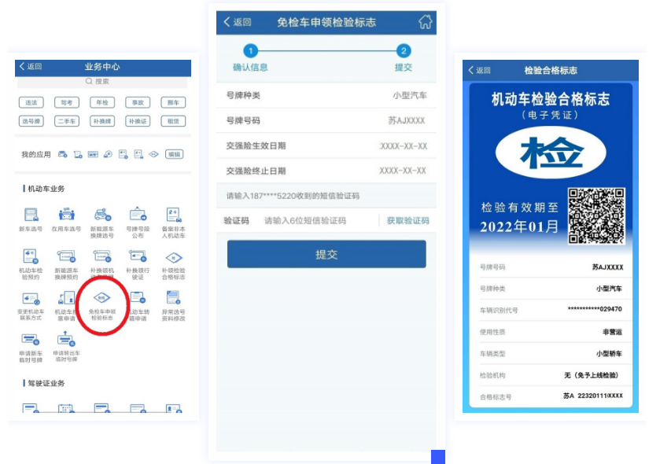Open 申请转出车临时号牌 service

pos(66,347)
